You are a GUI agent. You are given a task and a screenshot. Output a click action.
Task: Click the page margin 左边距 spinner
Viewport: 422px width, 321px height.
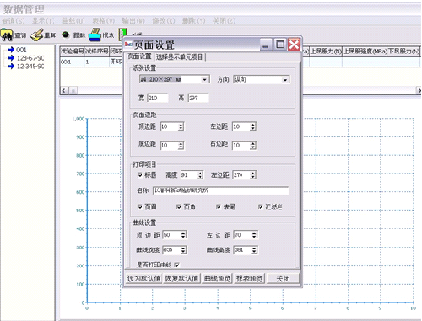(x=244, y=126)
